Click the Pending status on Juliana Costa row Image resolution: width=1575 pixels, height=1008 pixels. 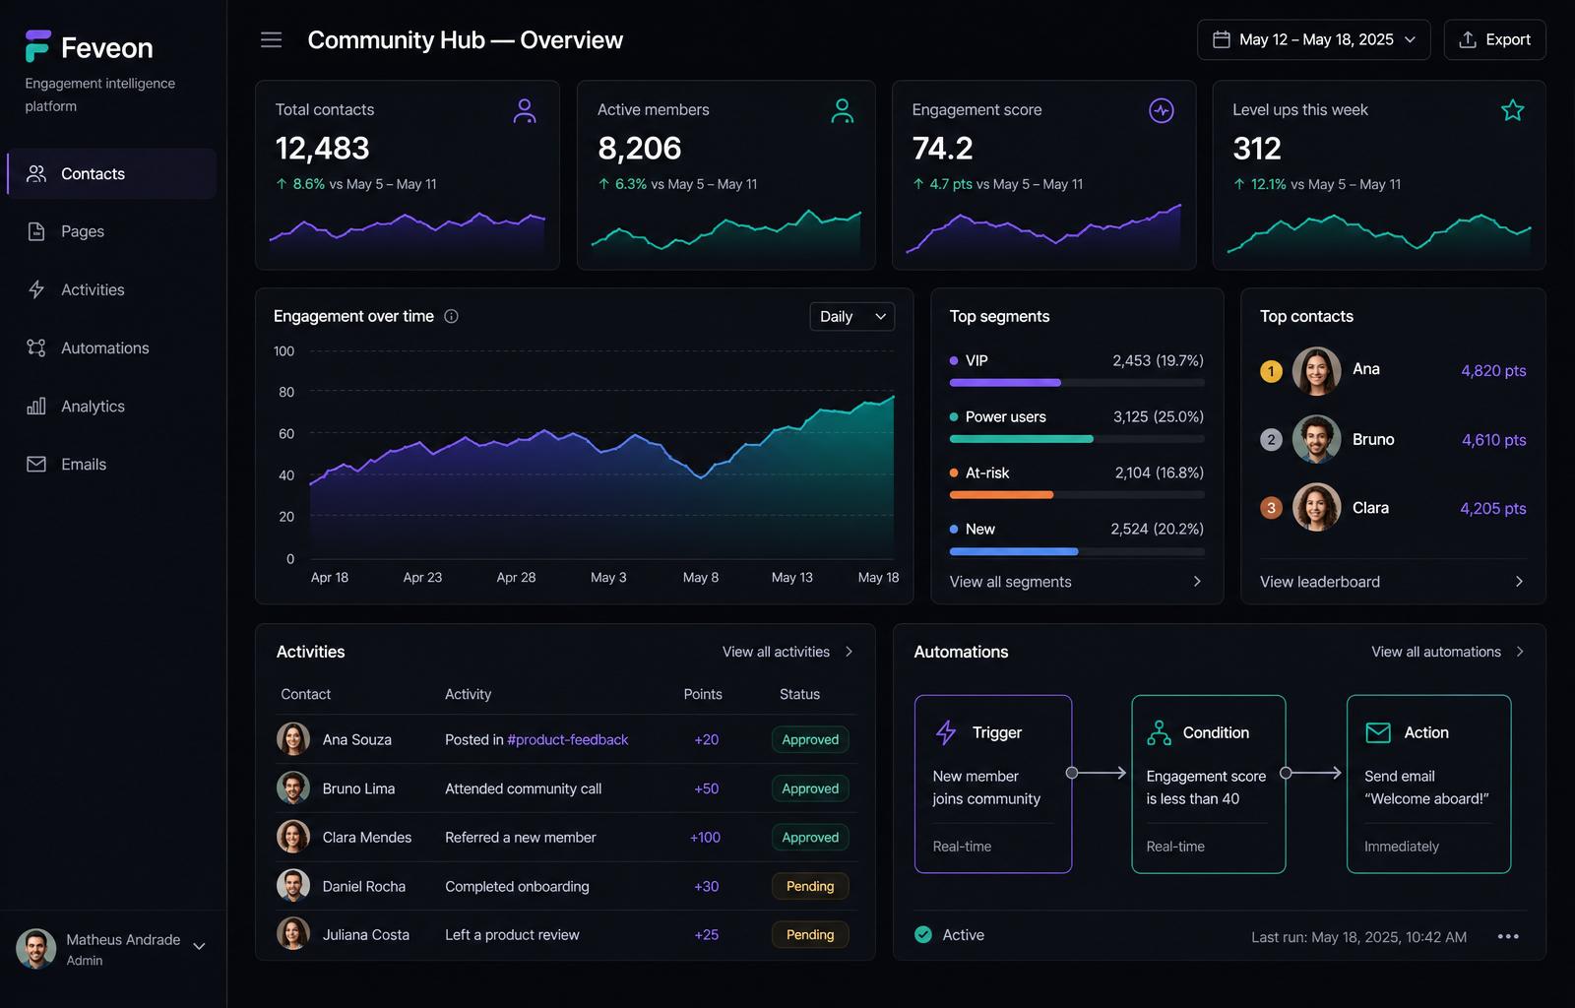click(x=810, y=934)
